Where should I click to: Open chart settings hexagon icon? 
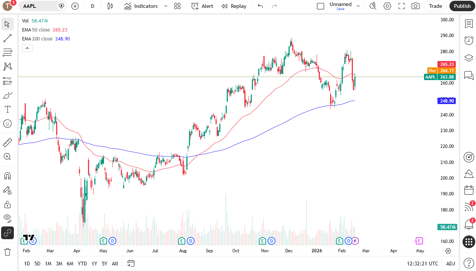pos(387,6)
